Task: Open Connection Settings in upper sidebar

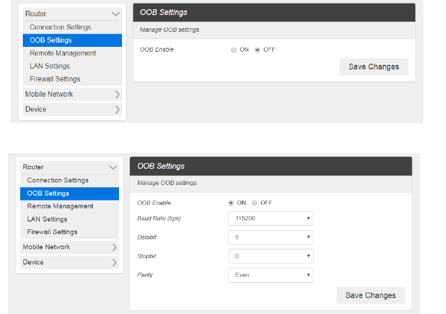Action: (60, 27)
